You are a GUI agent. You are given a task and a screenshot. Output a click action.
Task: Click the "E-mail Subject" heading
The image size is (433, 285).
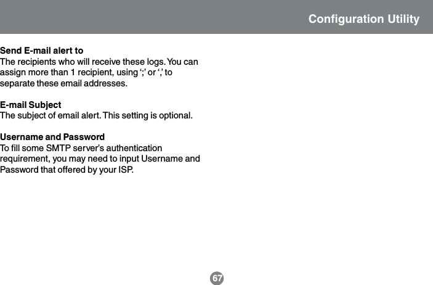[x=30, y=104]
